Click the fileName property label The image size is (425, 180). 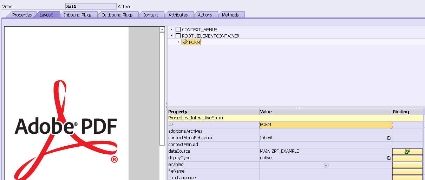click(x=176, y=171)
